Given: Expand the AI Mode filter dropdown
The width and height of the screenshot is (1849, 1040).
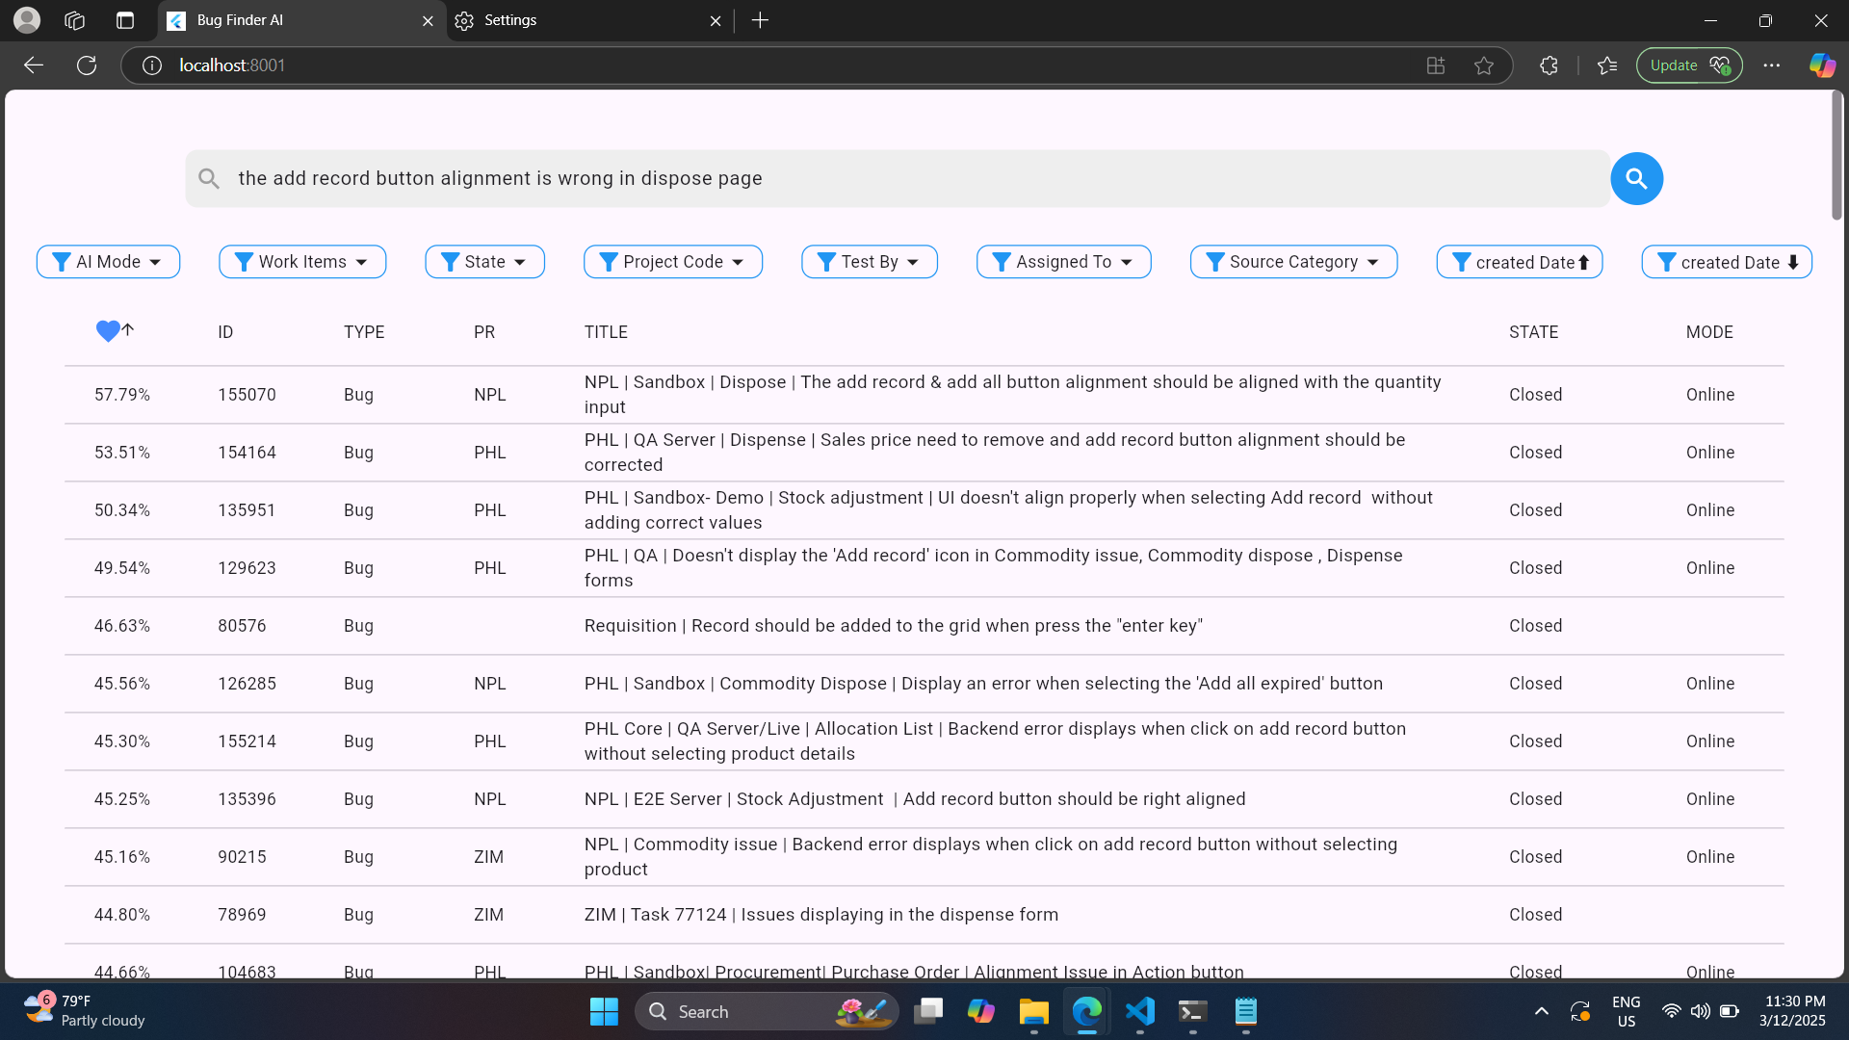Looking at the screenshot, I should [108, 262].
